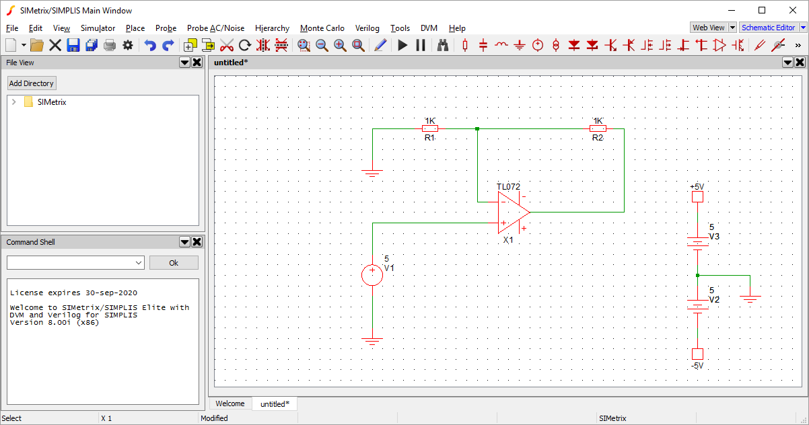
Task: Zoom out with the minus magnifier icon
Action: tap(322, 45)
